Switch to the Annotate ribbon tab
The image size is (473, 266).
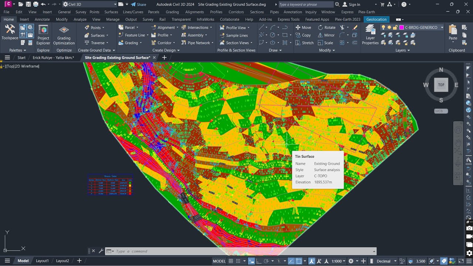point(42,19)
